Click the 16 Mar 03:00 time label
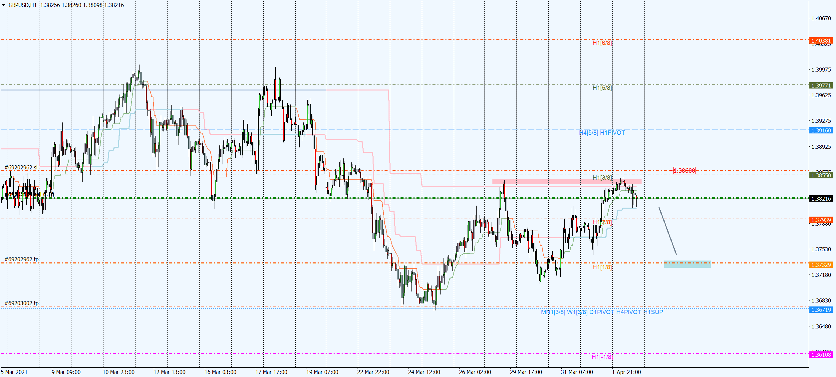Screen dimensions: 836x377 pyautogui.click(x=220, y=372)
